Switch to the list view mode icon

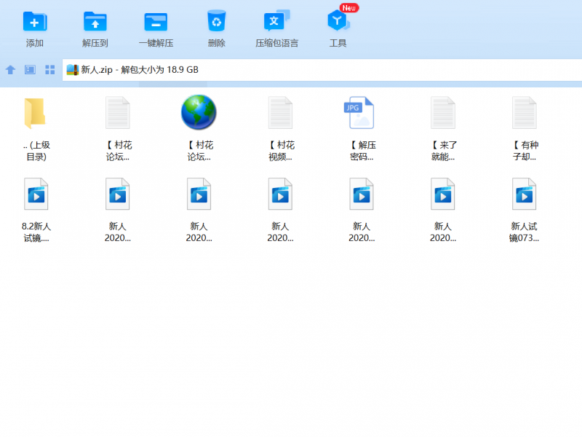pyautogui.click(x=30, y=70)
